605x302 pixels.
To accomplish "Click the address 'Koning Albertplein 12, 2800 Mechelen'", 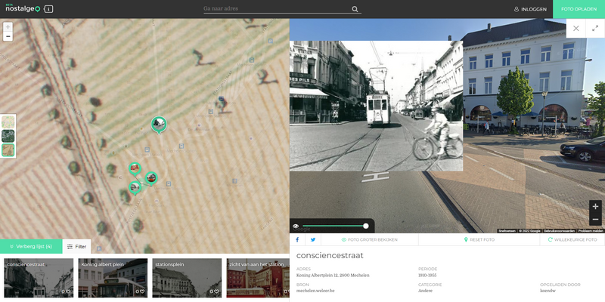I will (x=333, y=276).
